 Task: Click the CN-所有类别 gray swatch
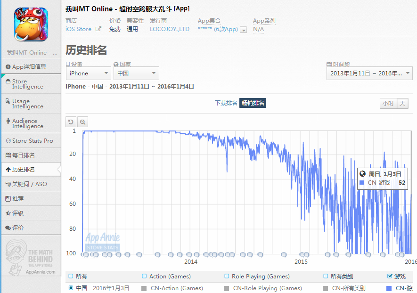pos(325,288)
